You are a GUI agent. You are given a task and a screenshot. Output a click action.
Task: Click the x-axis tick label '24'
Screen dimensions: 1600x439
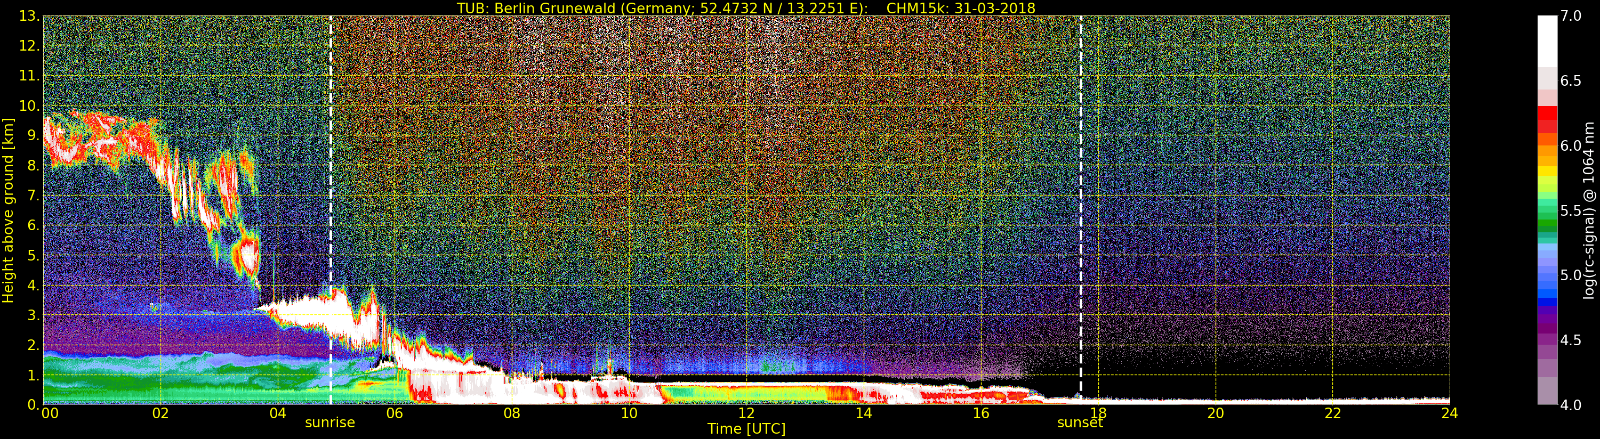[1450, 413]
